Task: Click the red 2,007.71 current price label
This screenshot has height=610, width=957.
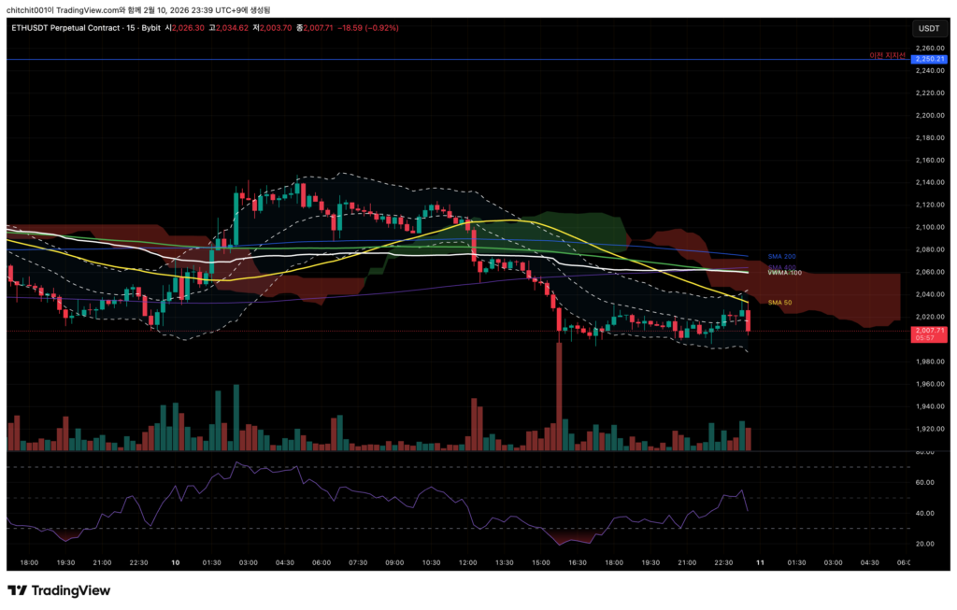Action: 930,331
